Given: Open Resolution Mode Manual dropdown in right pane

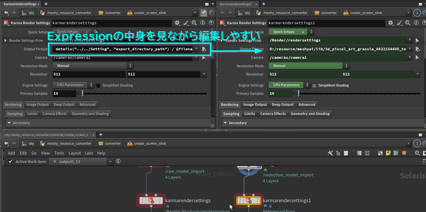Looking at the screenshot, I should click(309, 66).
